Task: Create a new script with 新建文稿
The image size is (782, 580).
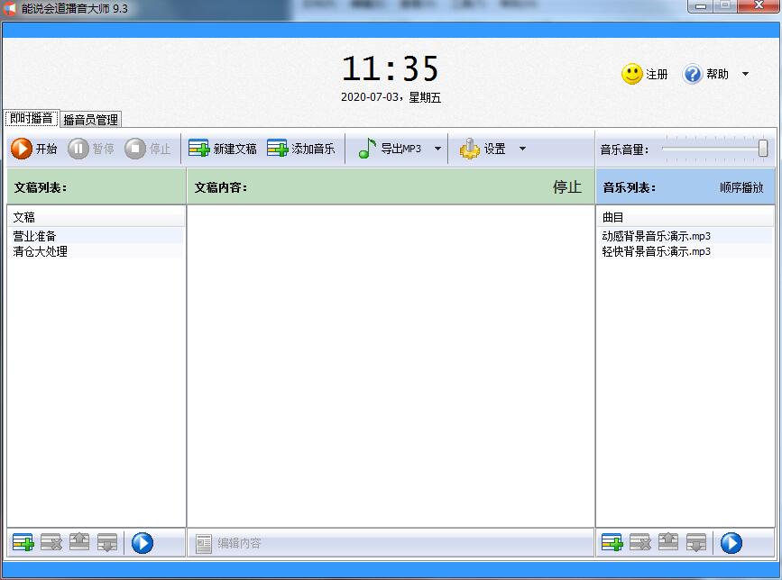Action: tap(223, 149)
